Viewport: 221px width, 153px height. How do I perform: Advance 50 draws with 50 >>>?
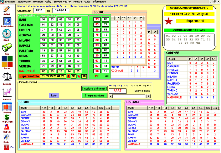(147, 86)
